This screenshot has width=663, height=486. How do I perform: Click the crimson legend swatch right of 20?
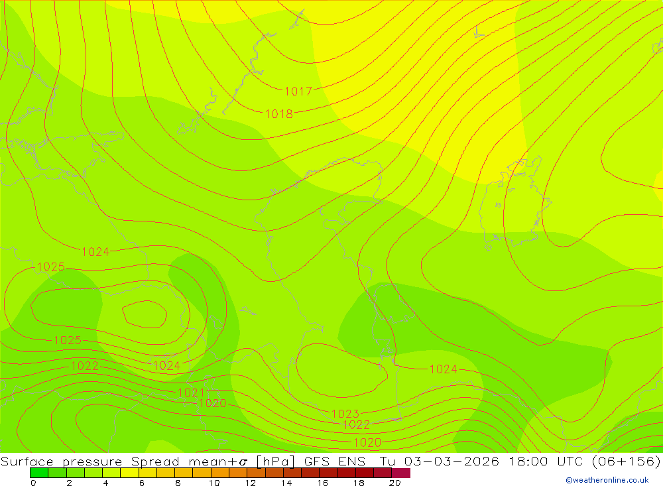pos(401,473)
